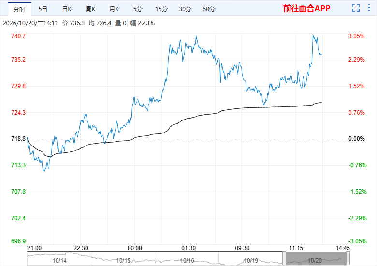Viewport: 377px width, 266px height.
Task: Click the 735.2 price axis label
Action: pos(18,59)
